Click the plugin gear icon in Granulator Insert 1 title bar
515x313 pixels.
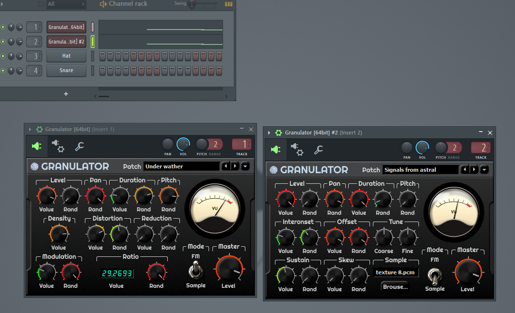click(39, 129)
